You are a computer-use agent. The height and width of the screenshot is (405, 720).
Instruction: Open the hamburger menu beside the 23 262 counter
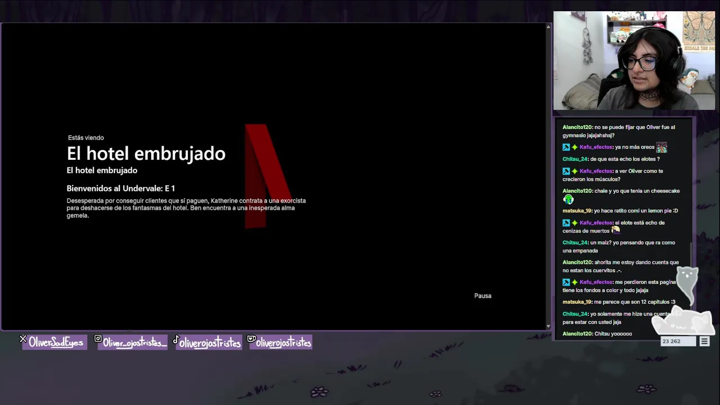tap(704, 341)
